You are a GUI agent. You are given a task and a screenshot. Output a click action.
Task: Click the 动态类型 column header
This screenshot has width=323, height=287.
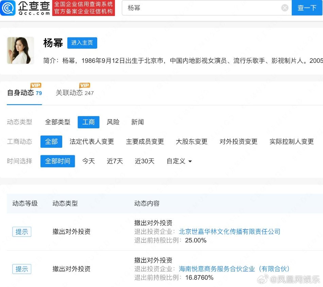(65, 204)
